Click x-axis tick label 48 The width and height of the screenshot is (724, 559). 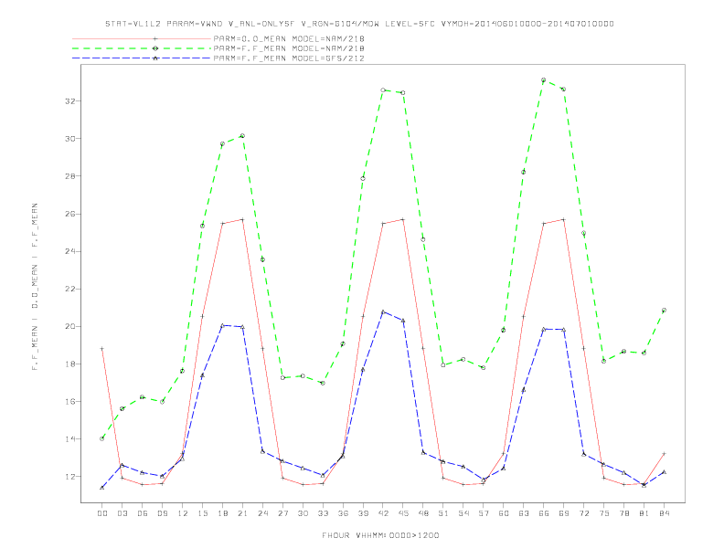(x=423, y=513)
